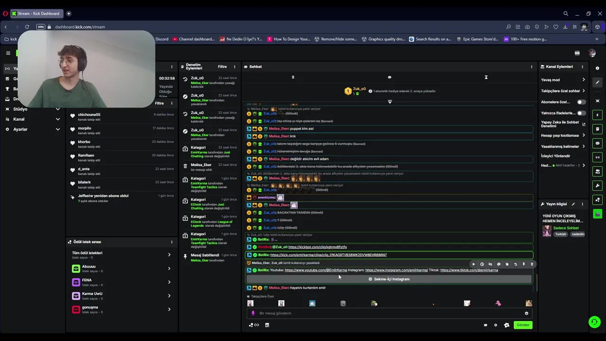Select the Stream - Kick Dashboard browser tab

(x=37, y=13)
